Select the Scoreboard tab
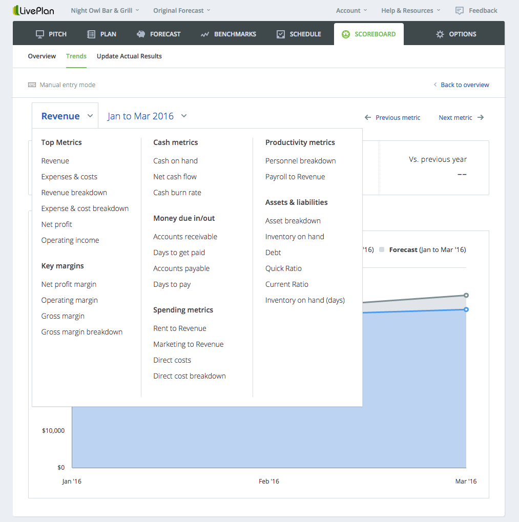Image resolution: width=519 pixels, height=522 pixels. coord(369,34)
